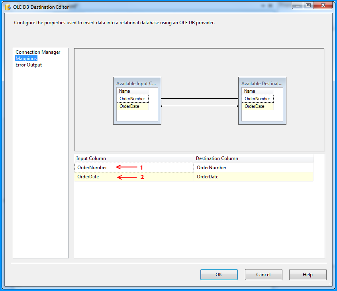Click the Name header in Available Destination Columns
Image resolution: width=337 pixels, height=291 pixels.
(257, 91)
